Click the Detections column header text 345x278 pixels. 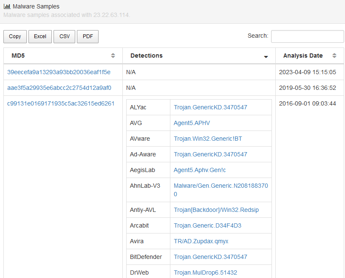coord(147,56)
